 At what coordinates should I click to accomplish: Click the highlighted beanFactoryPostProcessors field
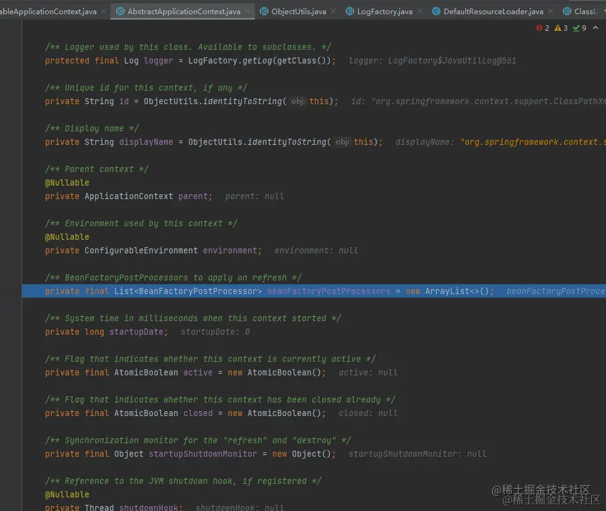329,291
